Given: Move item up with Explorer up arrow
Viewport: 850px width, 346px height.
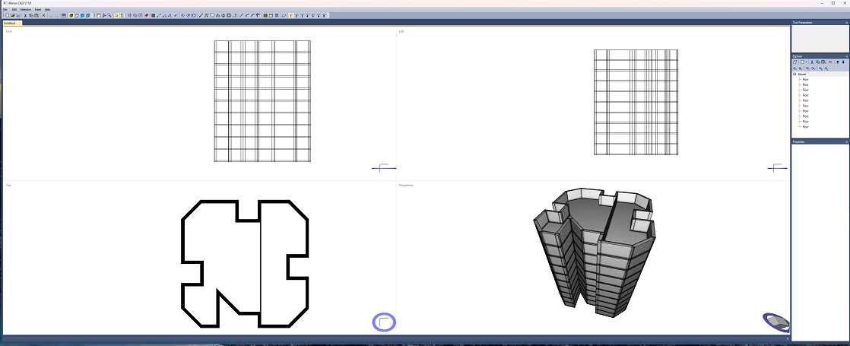Looking at the screenshot, I should point(838,62).
